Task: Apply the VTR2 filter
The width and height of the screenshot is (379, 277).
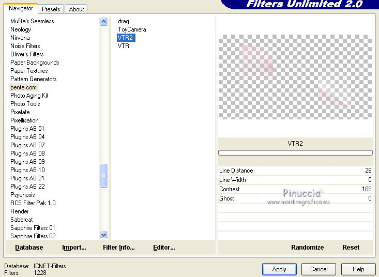Action: pos(279,269)
